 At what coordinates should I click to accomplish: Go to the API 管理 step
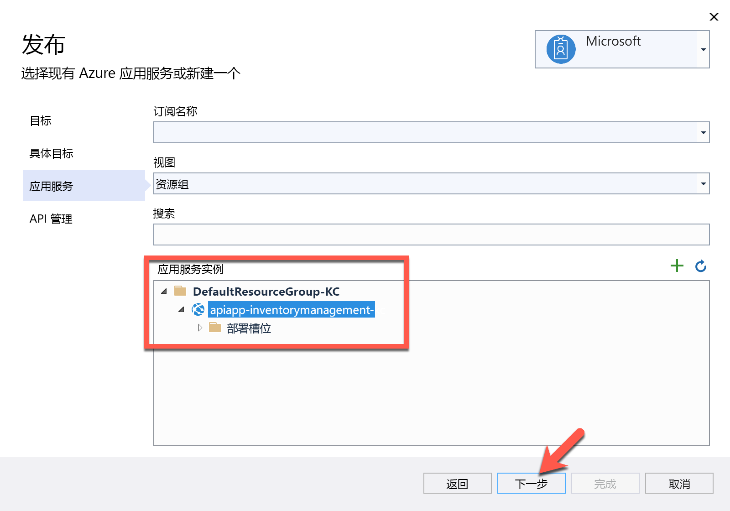(x=51, y=219)
